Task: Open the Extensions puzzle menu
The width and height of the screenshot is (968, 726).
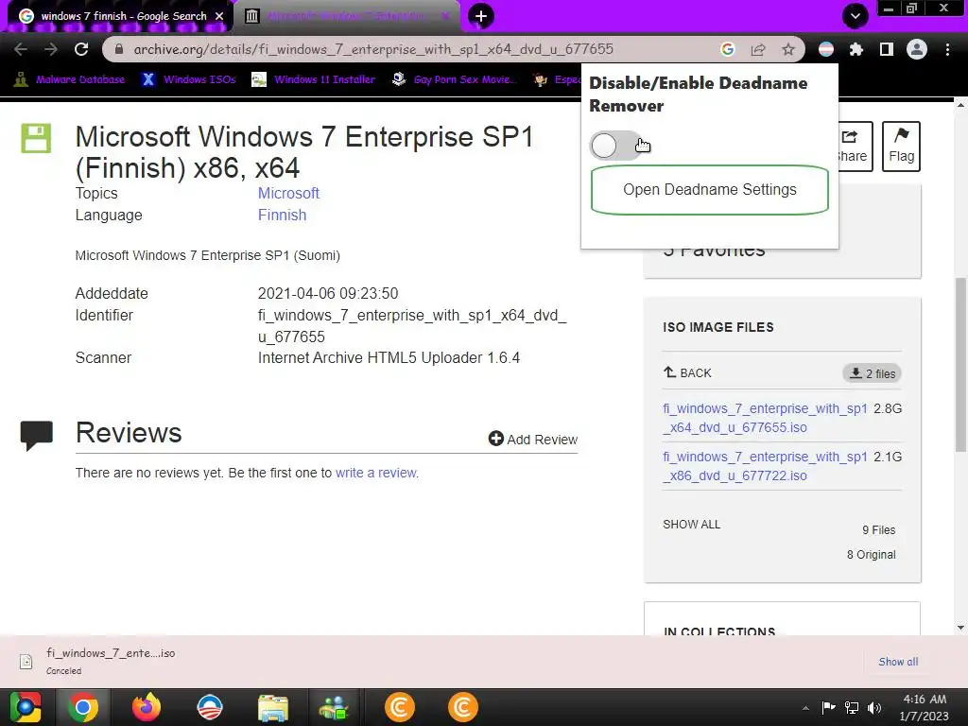Action: [x=856, y=49]
